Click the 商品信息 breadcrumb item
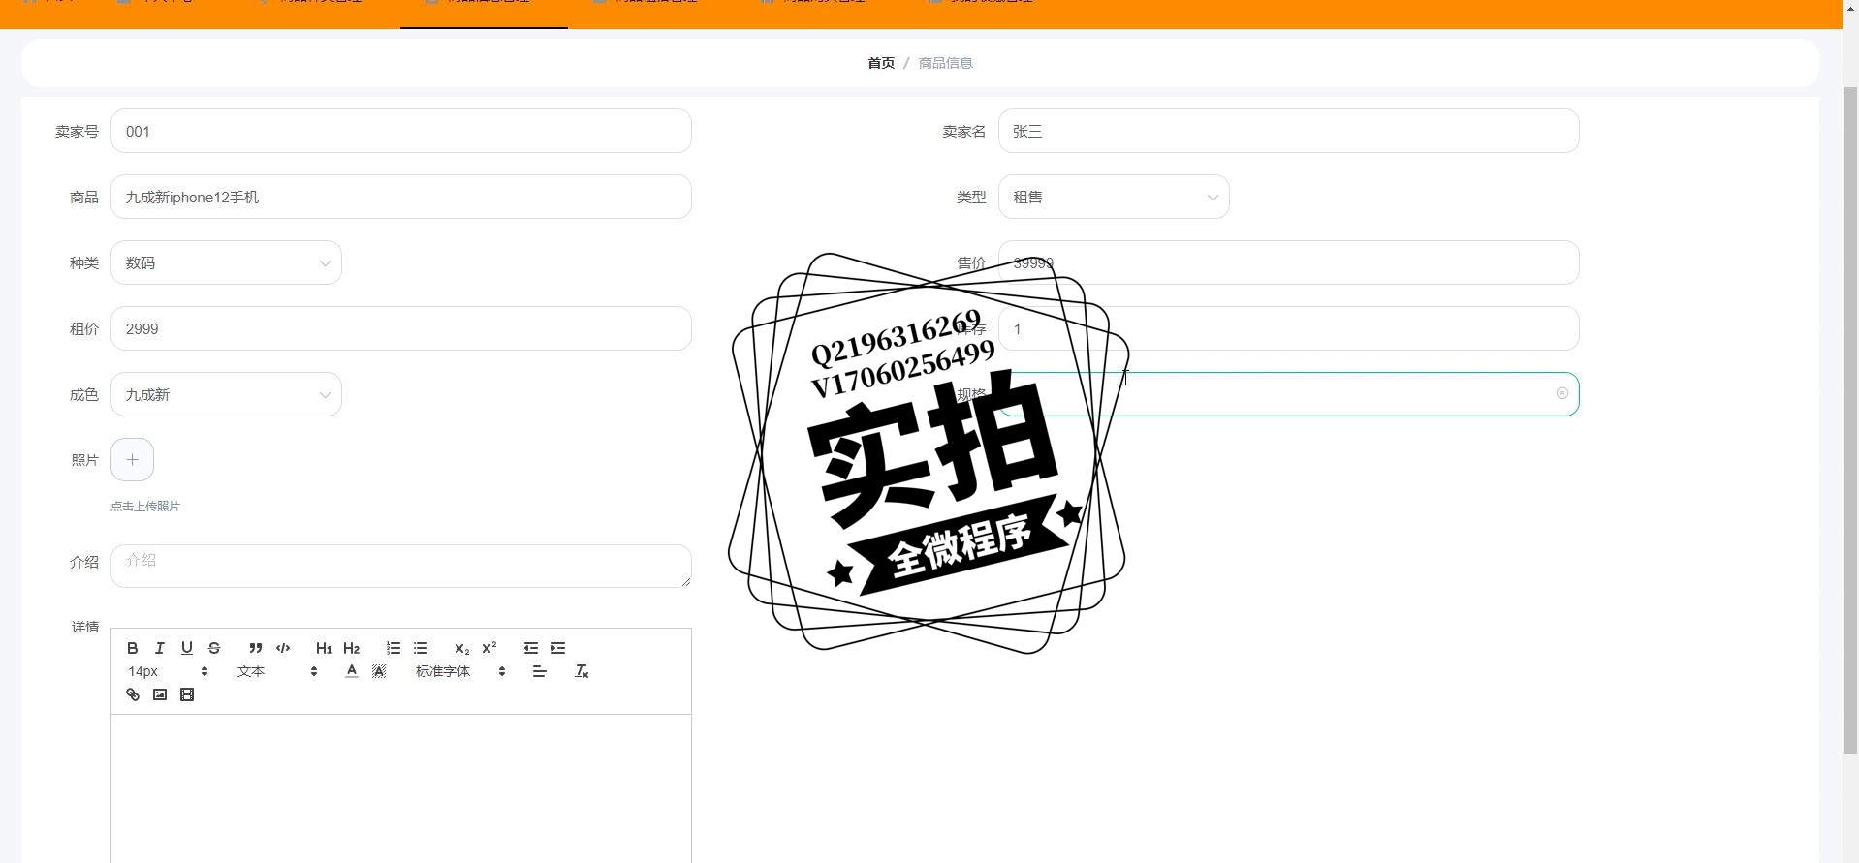 945,63
